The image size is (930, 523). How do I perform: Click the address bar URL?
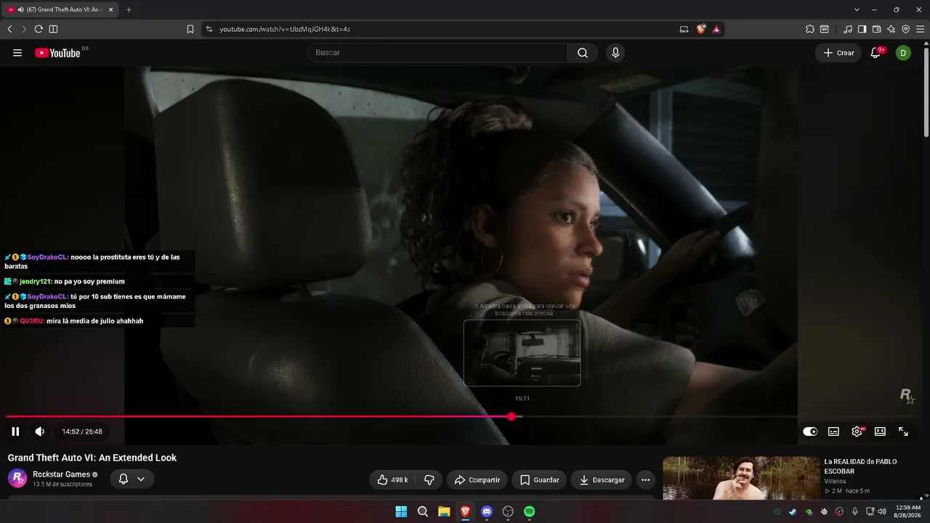point(285,29)
